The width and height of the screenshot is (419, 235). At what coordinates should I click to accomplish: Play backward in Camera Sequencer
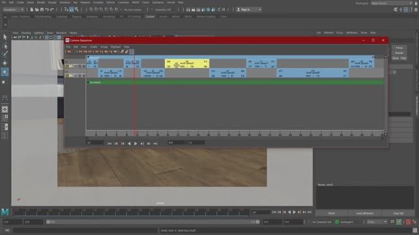pos(129,144)
